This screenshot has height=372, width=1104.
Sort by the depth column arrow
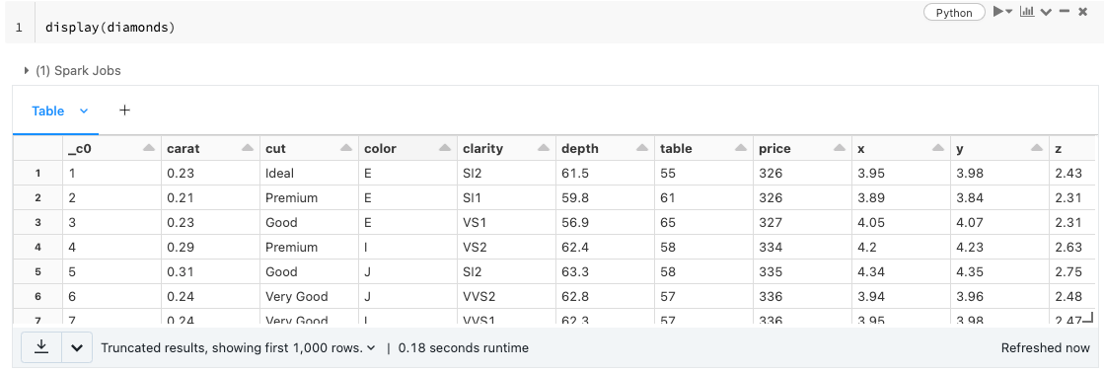[641, 148]
